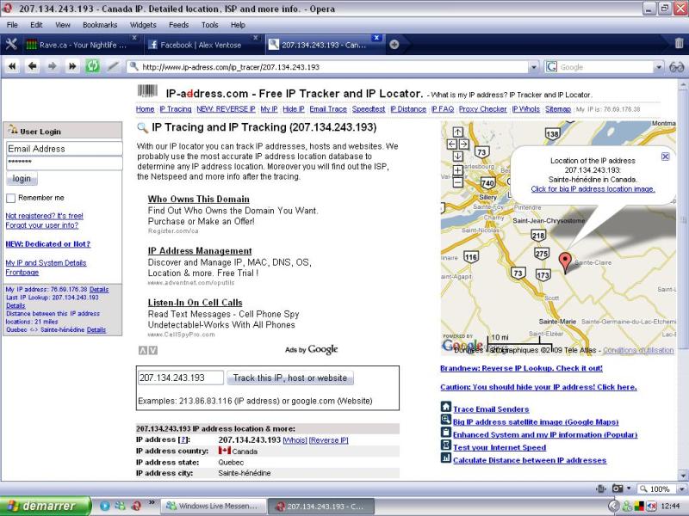Open the Brandnew Reverse IP Lookup link
The width and height of the screenshot is (689, 516).
[x=522, y=368]
